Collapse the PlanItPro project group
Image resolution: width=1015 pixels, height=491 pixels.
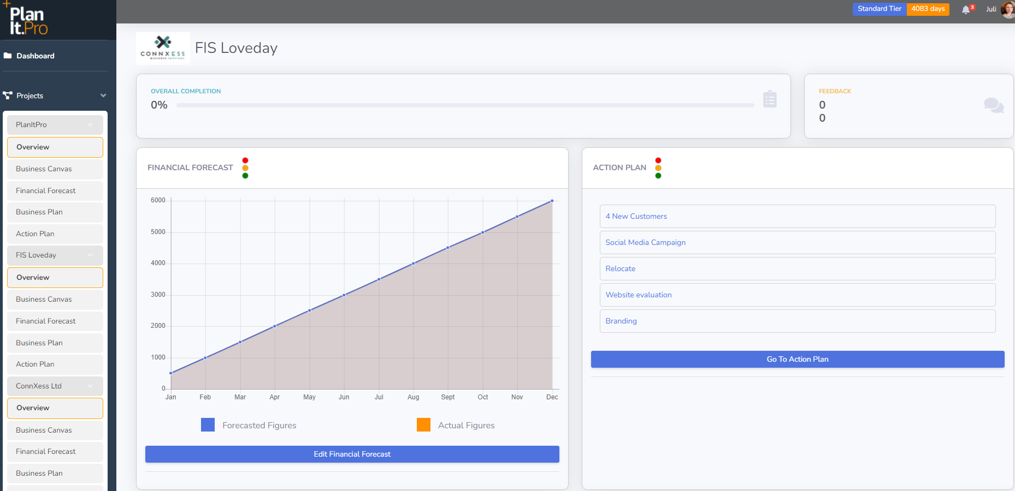pyautogui.click(x=55, y=125)
